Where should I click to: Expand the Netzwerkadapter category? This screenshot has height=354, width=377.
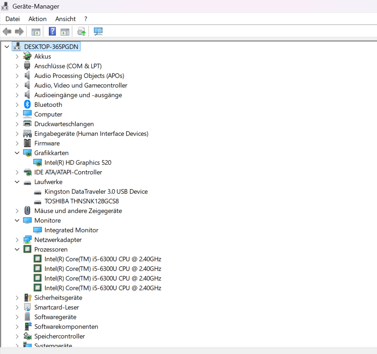pos(17,240)
